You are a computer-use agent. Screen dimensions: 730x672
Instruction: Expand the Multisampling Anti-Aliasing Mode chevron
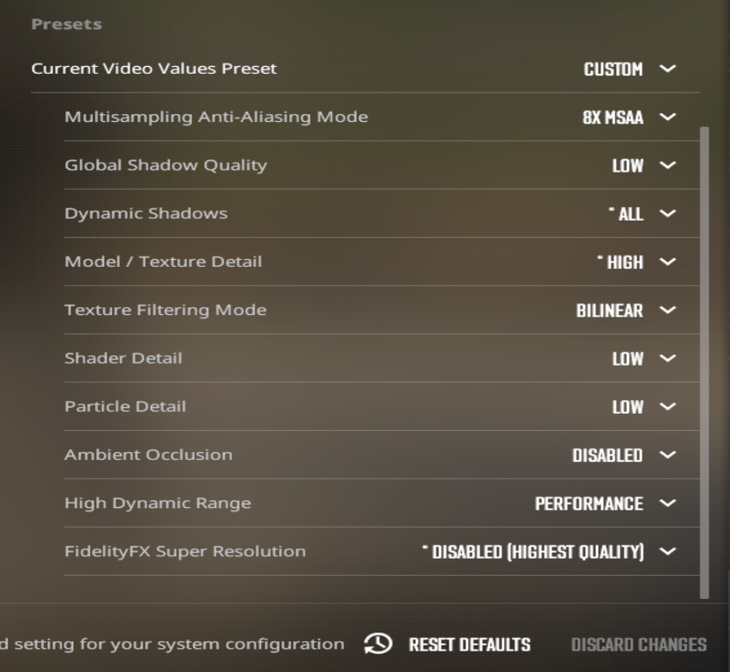click(668, 117)
